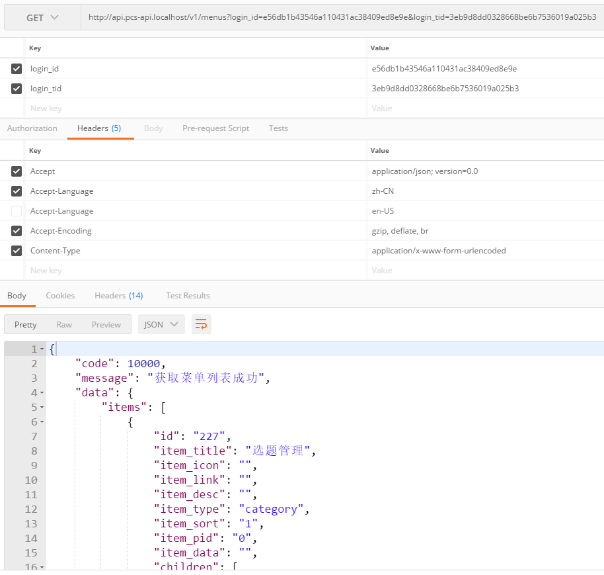Click the request URL input field
Screen dimensions: 604x575
[342, 18]
